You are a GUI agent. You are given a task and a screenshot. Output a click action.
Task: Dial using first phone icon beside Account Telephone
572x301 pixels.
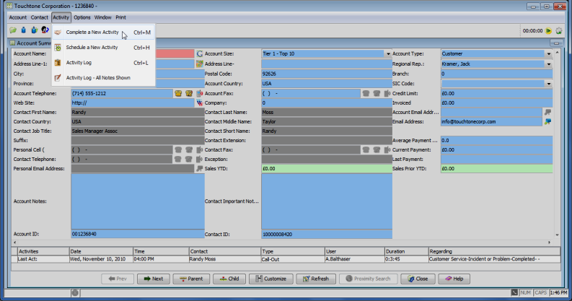(178, 93)
